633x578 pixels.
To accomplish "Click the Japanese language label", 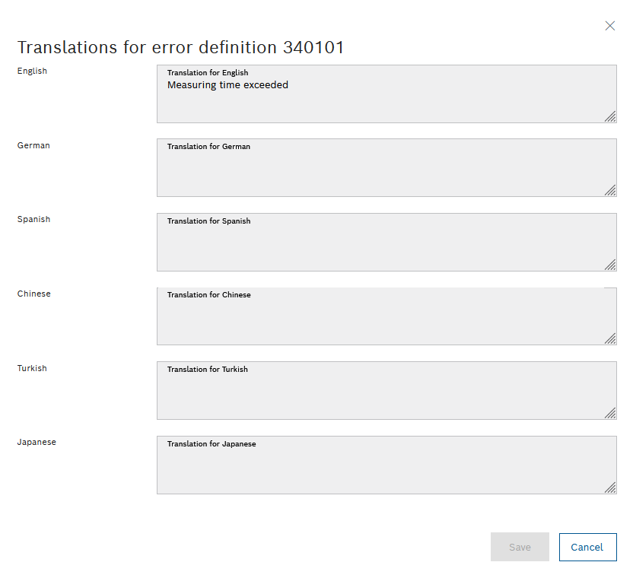I will (x=37, y=442).
